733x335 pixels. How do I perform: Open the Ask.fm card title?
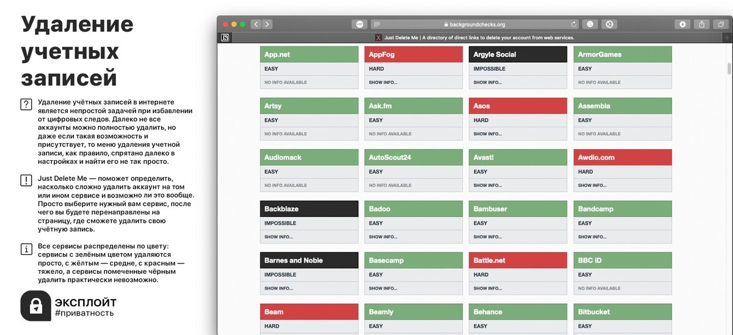pos(414,106)
